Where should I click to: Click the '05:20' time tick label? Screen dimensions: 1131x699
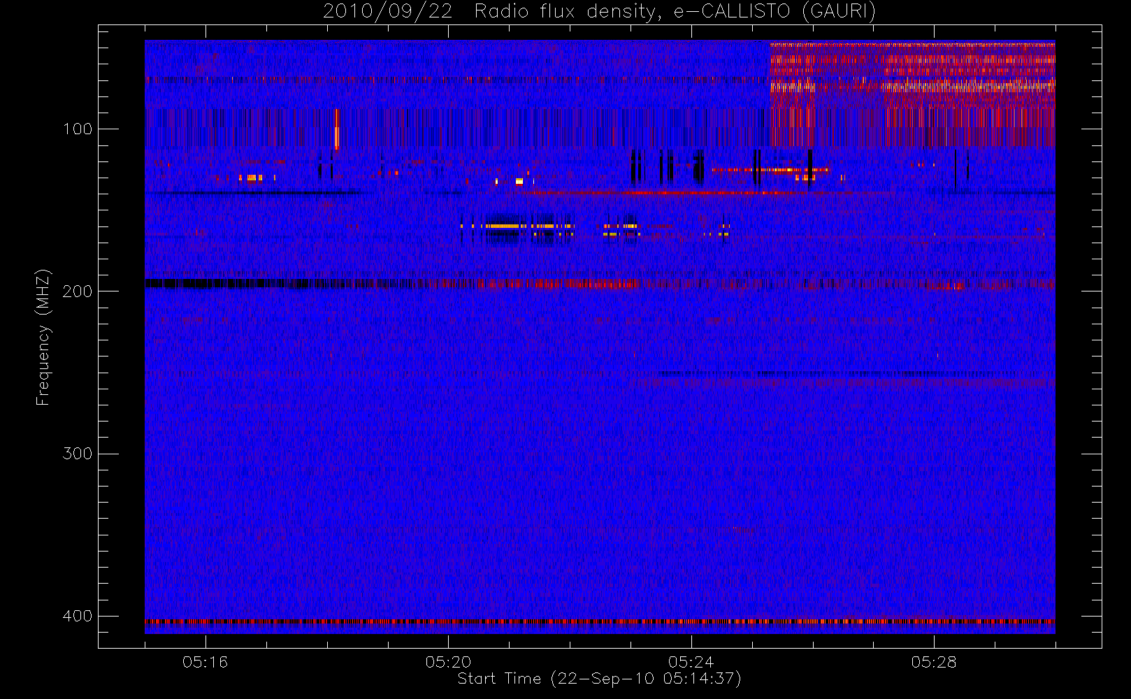click(448, 662)
